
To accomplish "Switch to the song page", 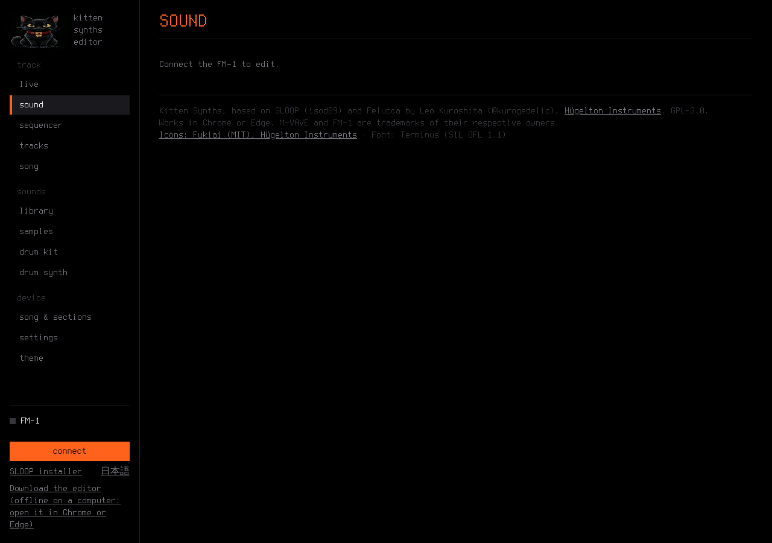I will (69, 167).
